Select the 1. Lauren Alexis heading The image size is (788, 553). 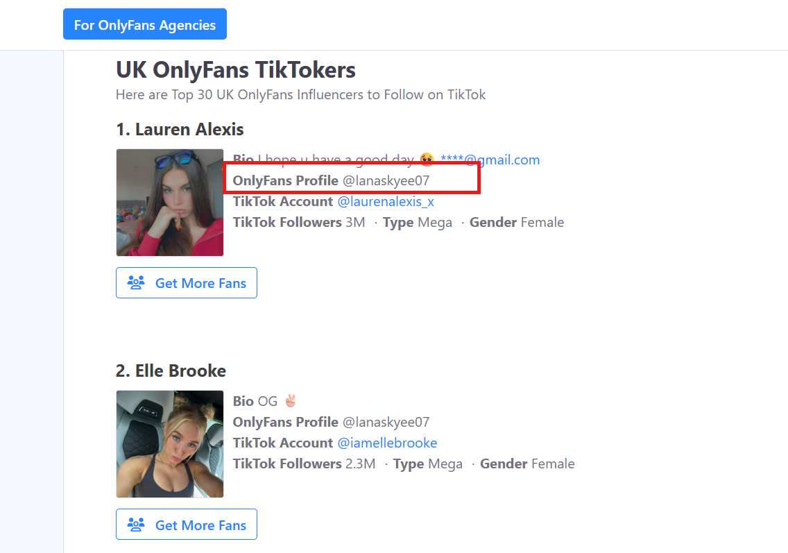click(x=180, y=130)
